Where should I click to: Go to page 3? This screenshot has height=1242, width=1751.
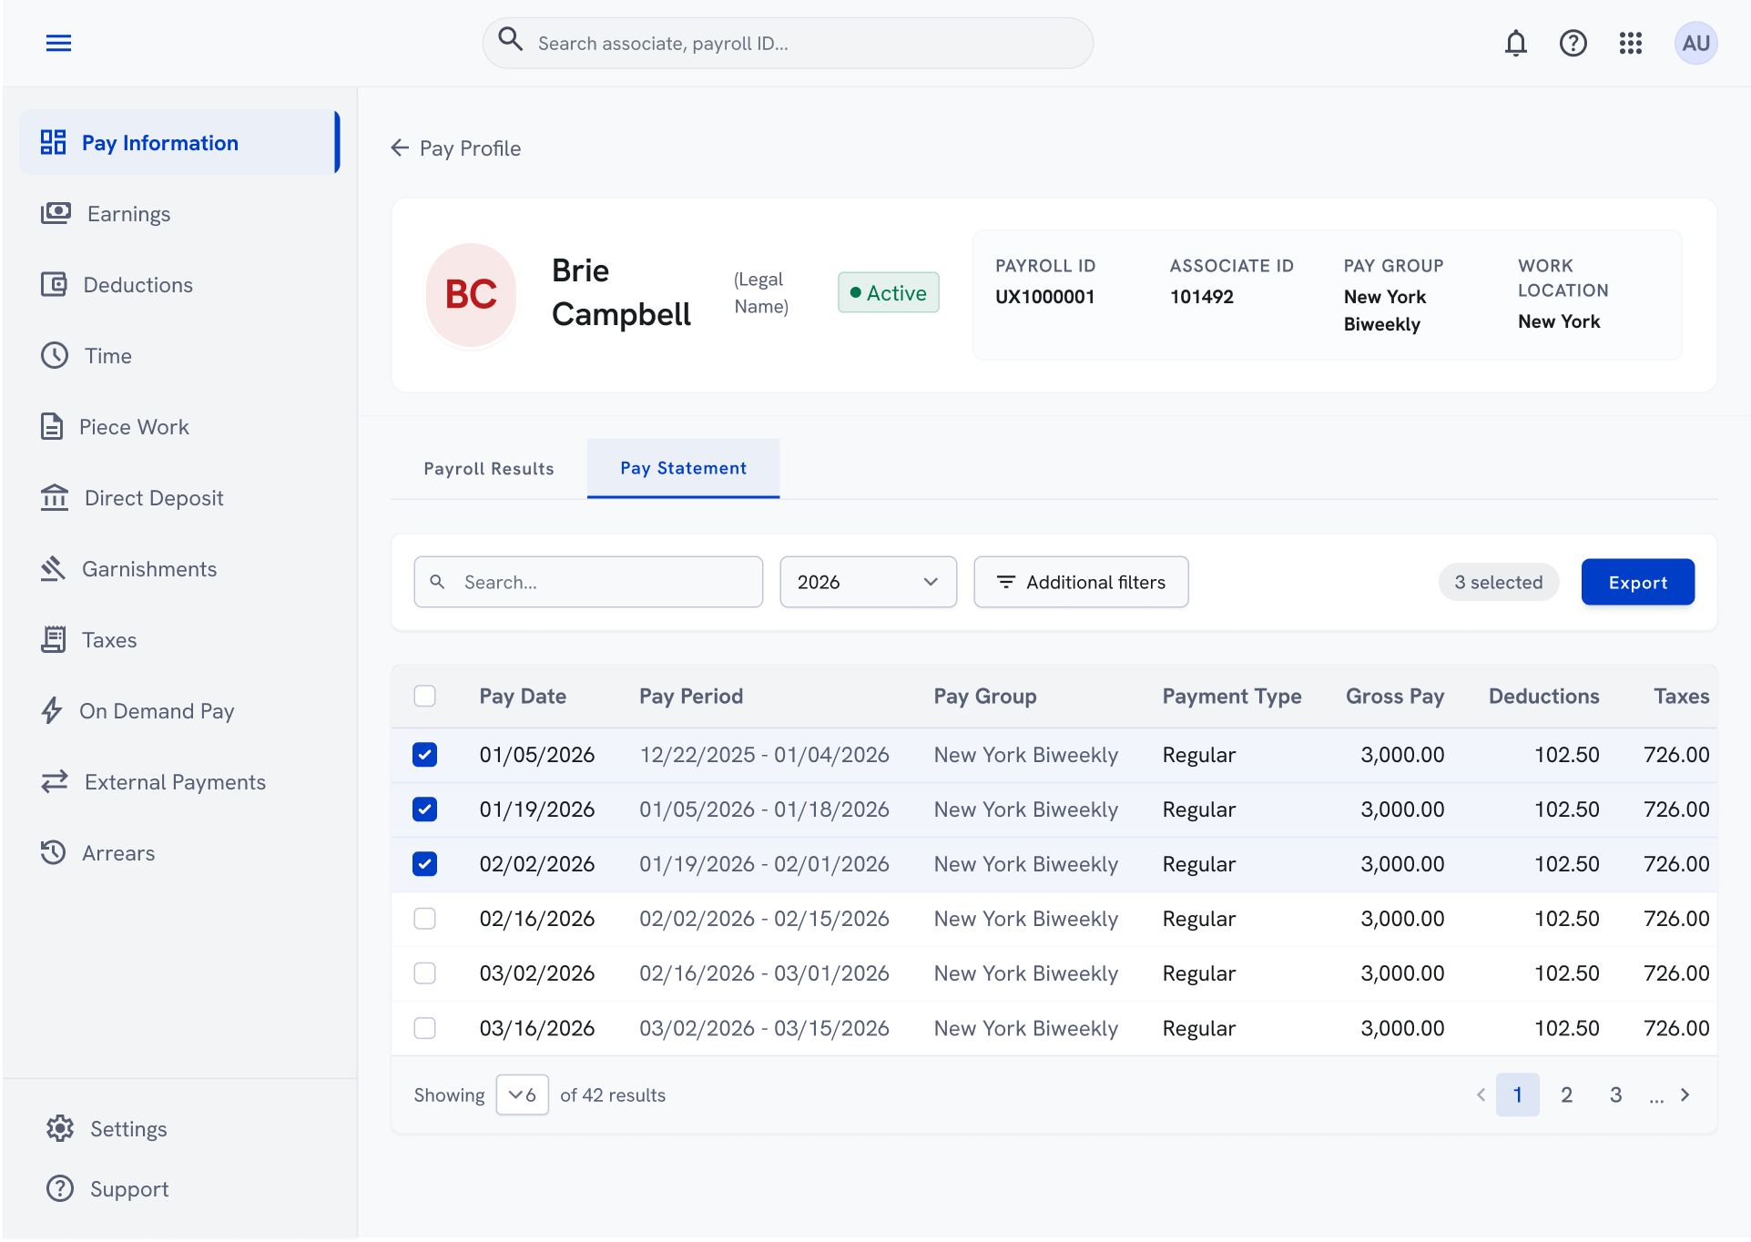(x=1615, y=1094)
